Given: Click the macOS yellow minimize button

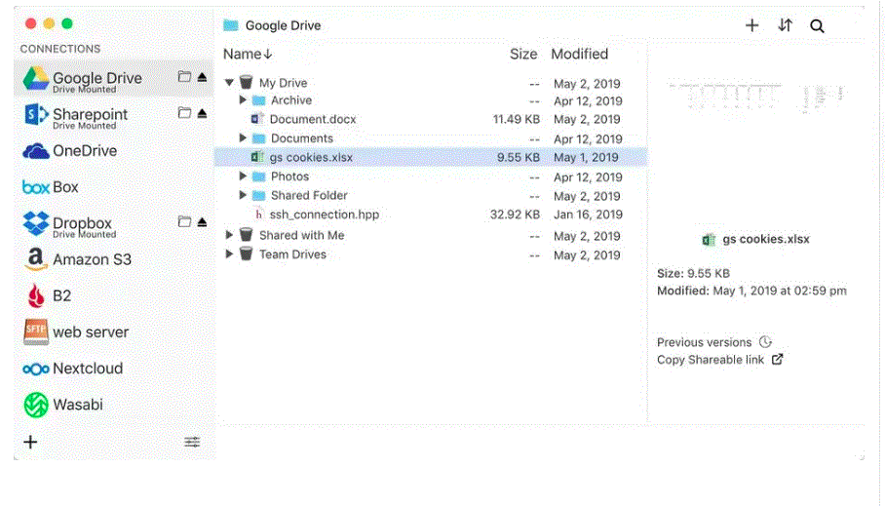Looking at the screenshot, I should pyautogui.click(x=49, y=23).
